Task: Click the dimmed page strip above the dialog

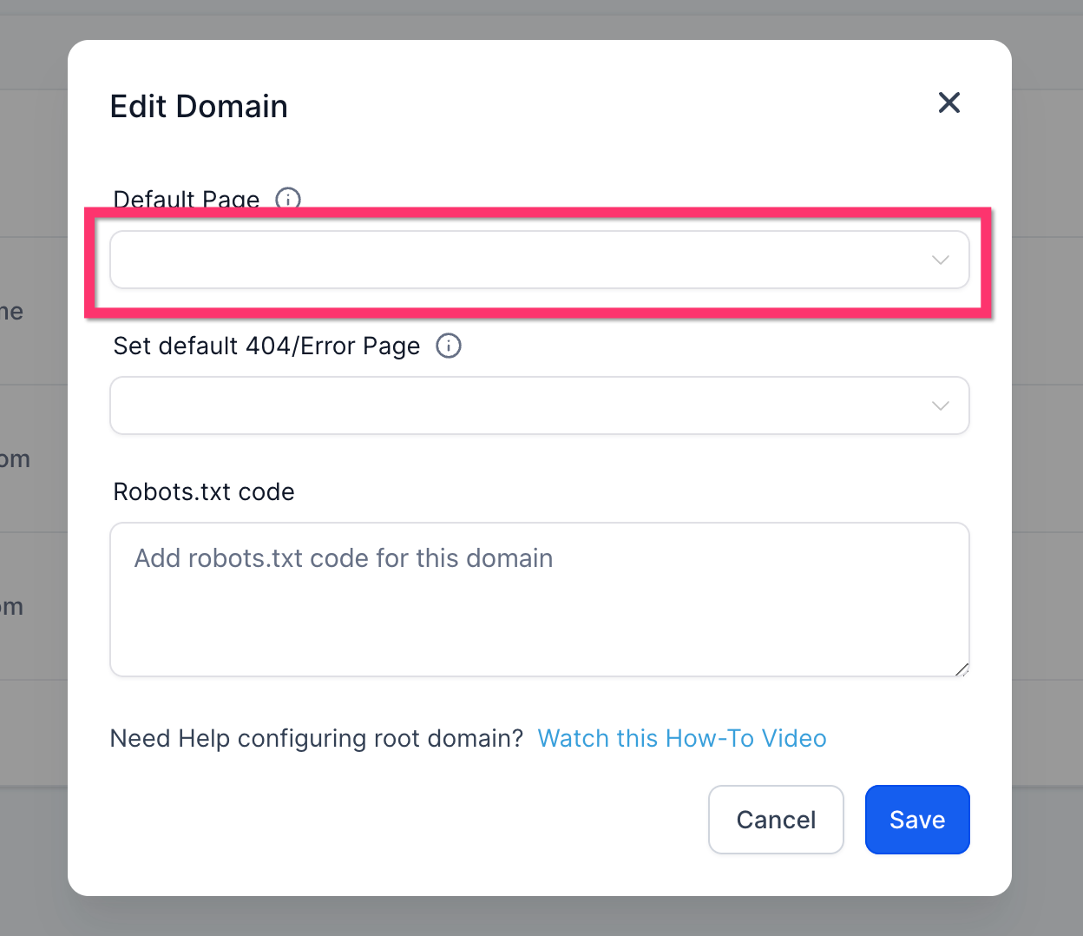Action: click(538, 19)
